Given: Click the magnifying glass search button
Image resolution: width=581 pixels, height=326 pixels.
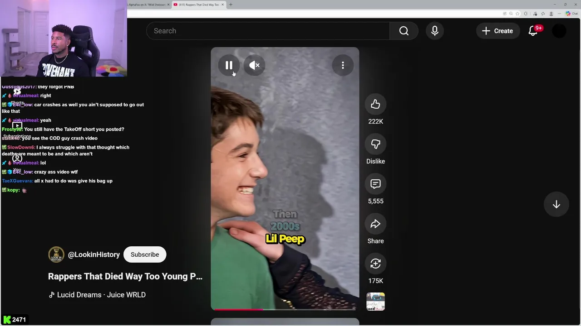Looking at the screenshot, I should click(x=404, y=31).
